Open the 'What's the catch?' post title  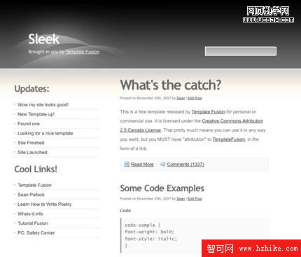click(171, 85)
